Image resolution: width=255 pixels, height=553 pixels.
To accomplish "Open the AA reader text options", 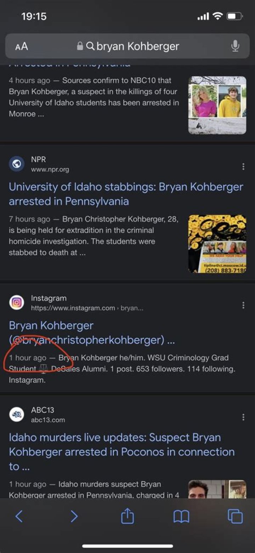I will point(22,46).
